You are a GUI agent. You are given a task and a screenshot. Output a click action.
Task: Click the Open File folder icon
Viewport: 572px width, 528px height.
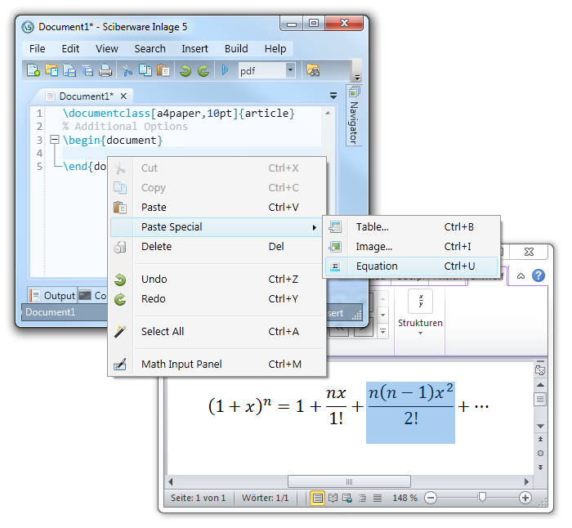coord(51,70)
